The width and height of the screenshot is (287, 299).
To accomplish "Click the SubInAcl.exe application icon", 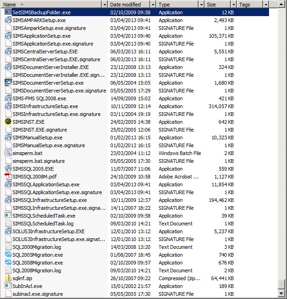I will point(8,286).
